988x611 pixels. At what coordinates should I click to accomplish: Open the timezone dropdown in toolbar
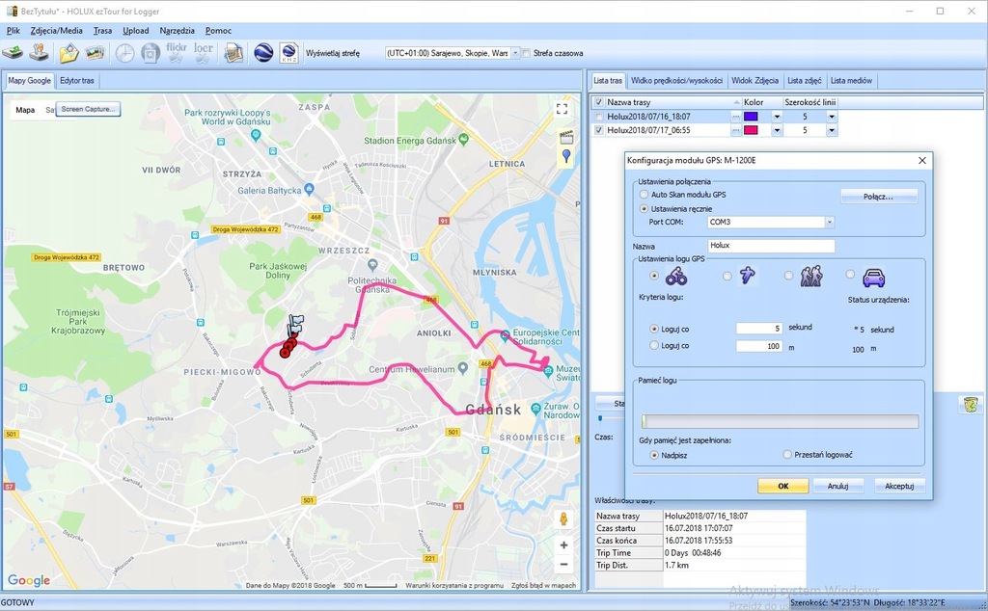coord(515,53)
